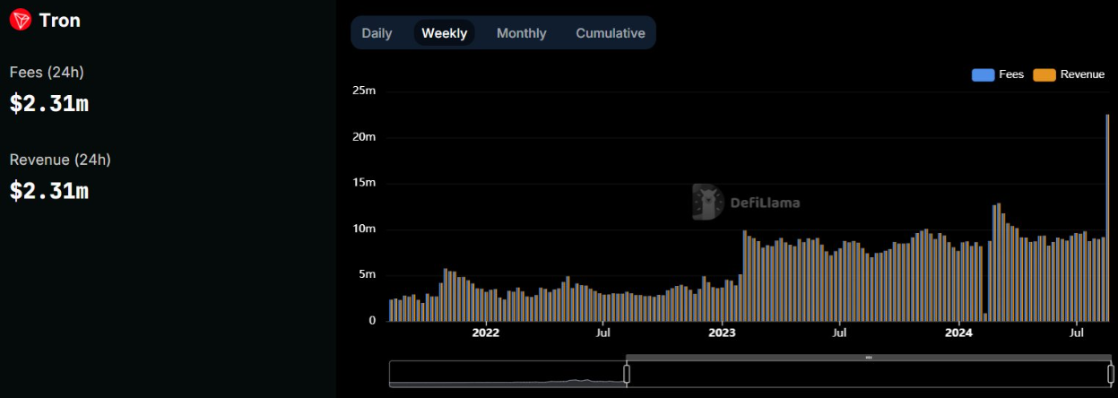The image size is (1118, 398).
Task: Click the 10m y-axis label
Action: 364,229
